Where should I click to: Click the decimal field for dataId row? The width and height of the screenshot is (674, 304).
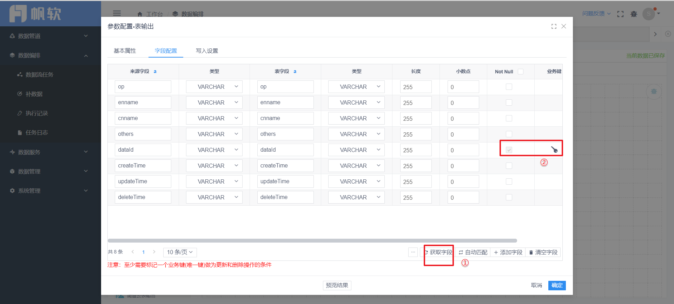pyautogui.click(x=463, y=150)
